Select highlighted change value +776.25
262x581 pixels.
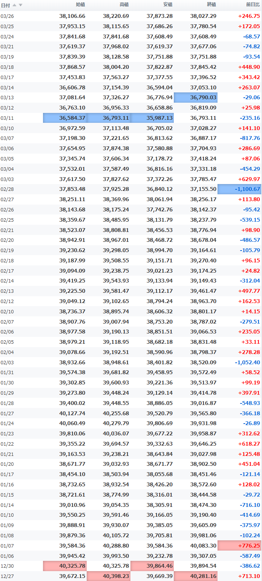tap(240, 546)
